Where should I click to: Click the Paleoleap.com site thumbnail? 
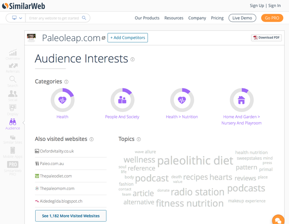[x=31, y=38]
